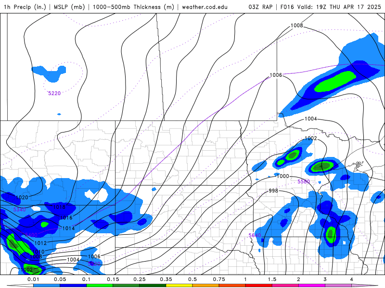385x288 pixels.
Task: Click the orange swatch between 0.5 and 0.75
Action: pyautogui.click(x=206, y=286)
